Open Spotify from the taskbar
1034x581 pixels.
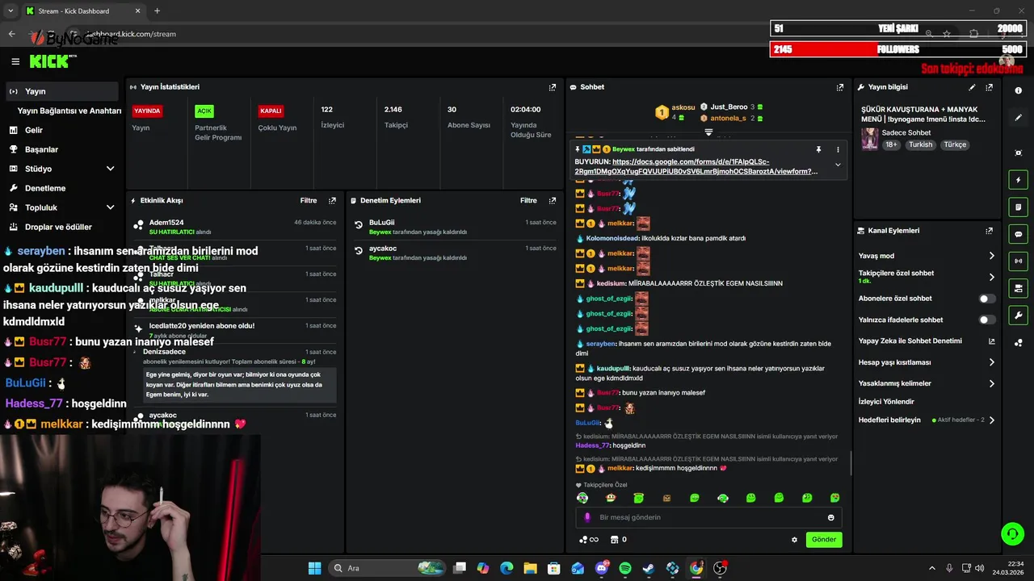tap(625, 568)
